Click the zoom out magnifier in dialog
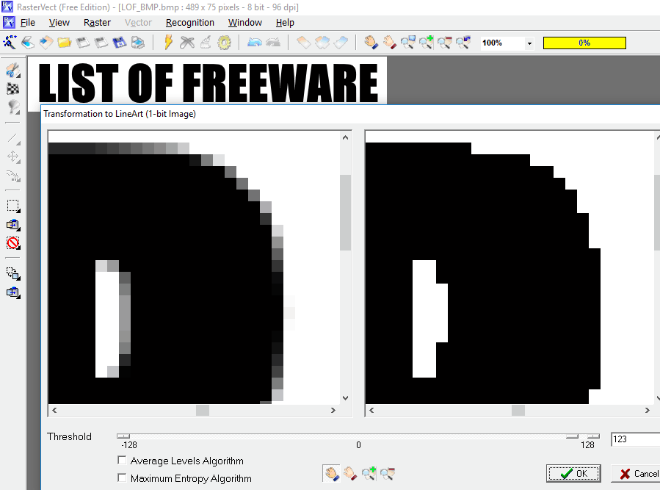Image resolution: width=660 pixels, height=490 pixels. (387, 474)
